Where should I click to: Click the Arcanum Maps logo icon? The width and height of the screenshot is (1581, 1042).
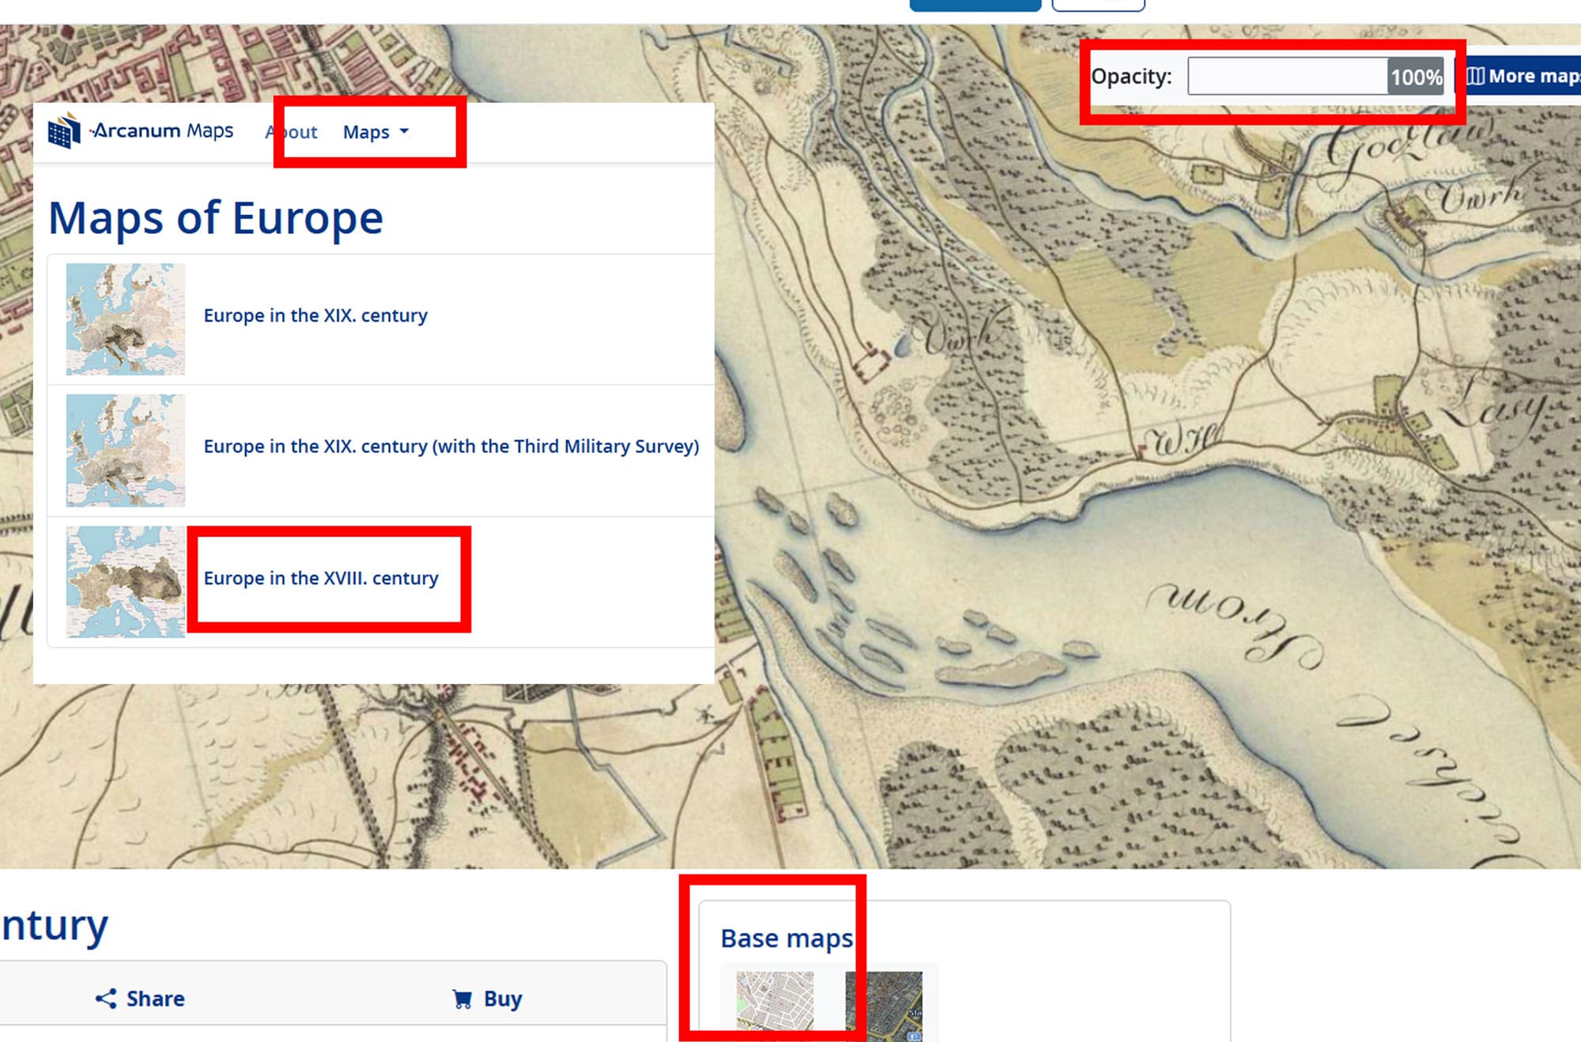point(64,131)
